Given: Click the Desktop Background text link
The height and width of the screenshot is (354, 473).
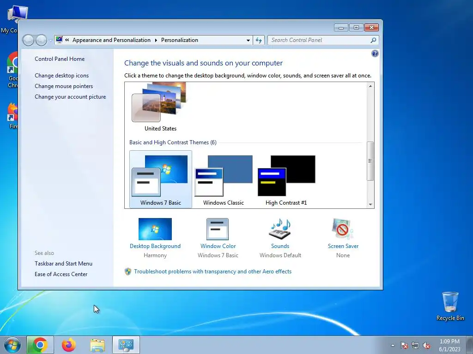Looking at the screenshot, I should coord(155,246).
